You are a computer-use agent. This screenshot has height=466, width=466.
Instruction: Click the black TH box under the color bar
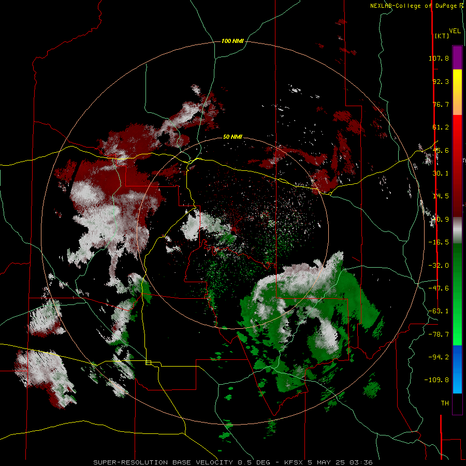click(x=457, y=404)
